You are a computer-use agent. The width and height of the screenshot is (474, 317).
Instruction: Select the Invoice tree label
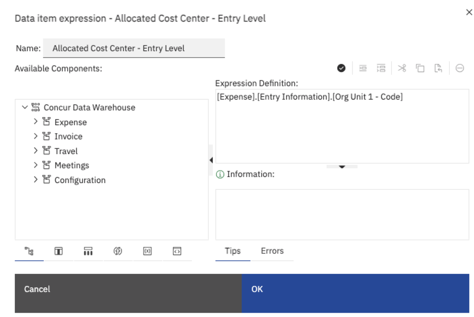coord(68,137)
